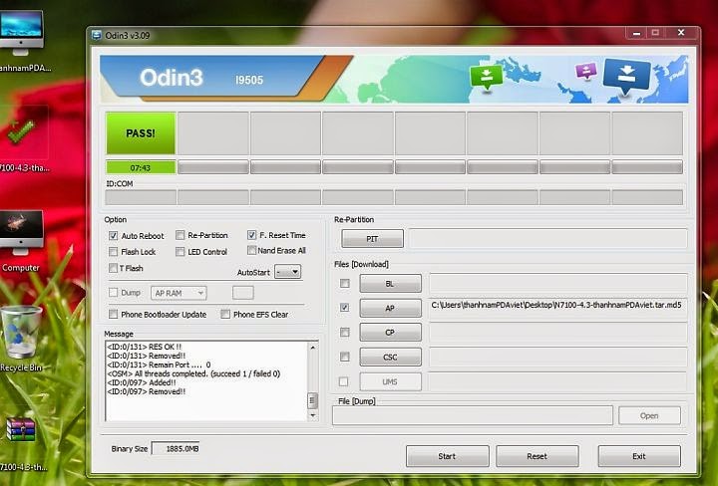Check the Phone EFS Clear option
The image size is (718, 486).
pyautogui.click(x=225, y=314)
